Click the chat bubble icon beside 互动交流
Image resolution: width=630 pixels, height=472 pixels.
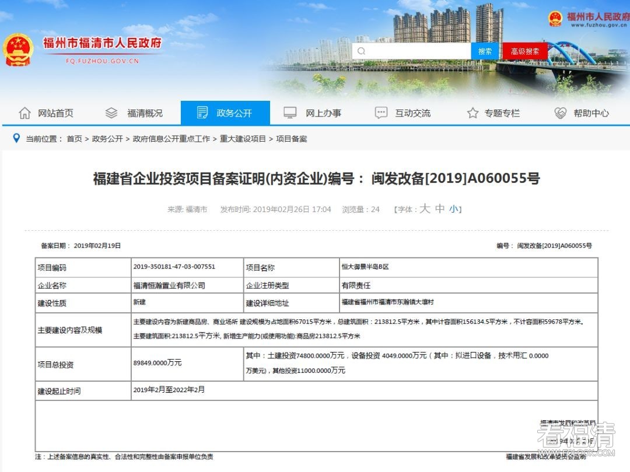pos(380,113)
